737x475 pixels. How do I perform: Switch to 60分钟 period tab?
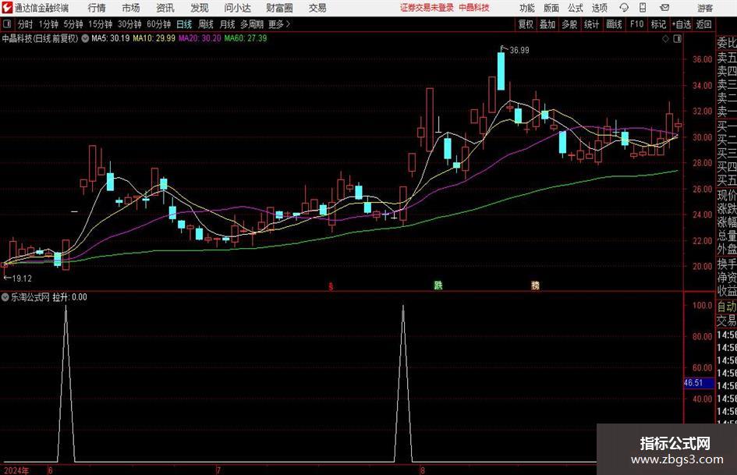coord(159,24)
